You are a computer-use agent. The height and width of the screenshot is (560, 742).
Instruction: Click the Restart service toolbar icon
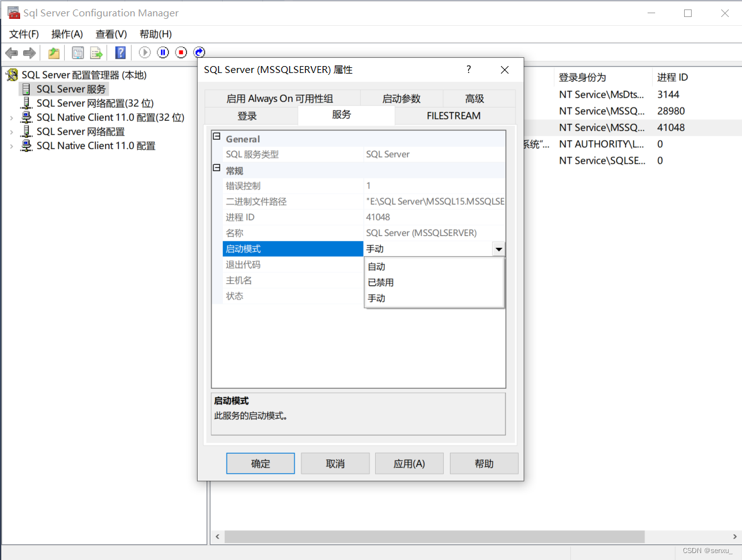coord(200,52)
